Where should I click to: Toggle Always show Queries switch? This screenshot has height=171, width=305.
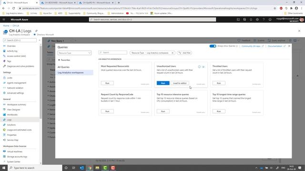pyautogui.click(x=213, y=46)
